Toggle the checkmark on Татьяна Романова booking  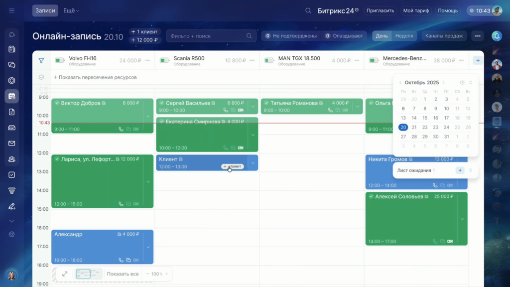tap(266, 103)
